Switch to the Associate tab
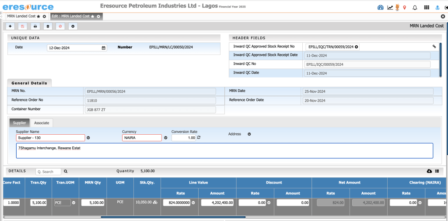Viewport: 448px width, 221px height. click(42, 123)
